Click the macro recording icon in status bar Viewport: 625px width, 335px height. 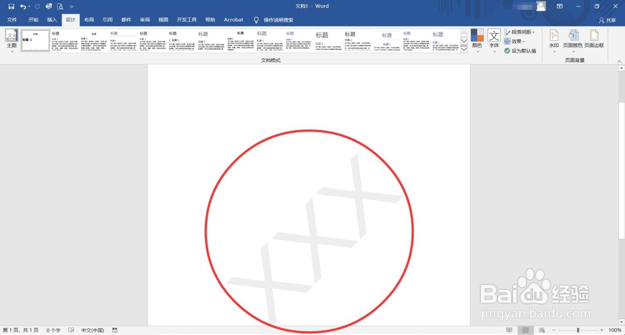point(115,330)
